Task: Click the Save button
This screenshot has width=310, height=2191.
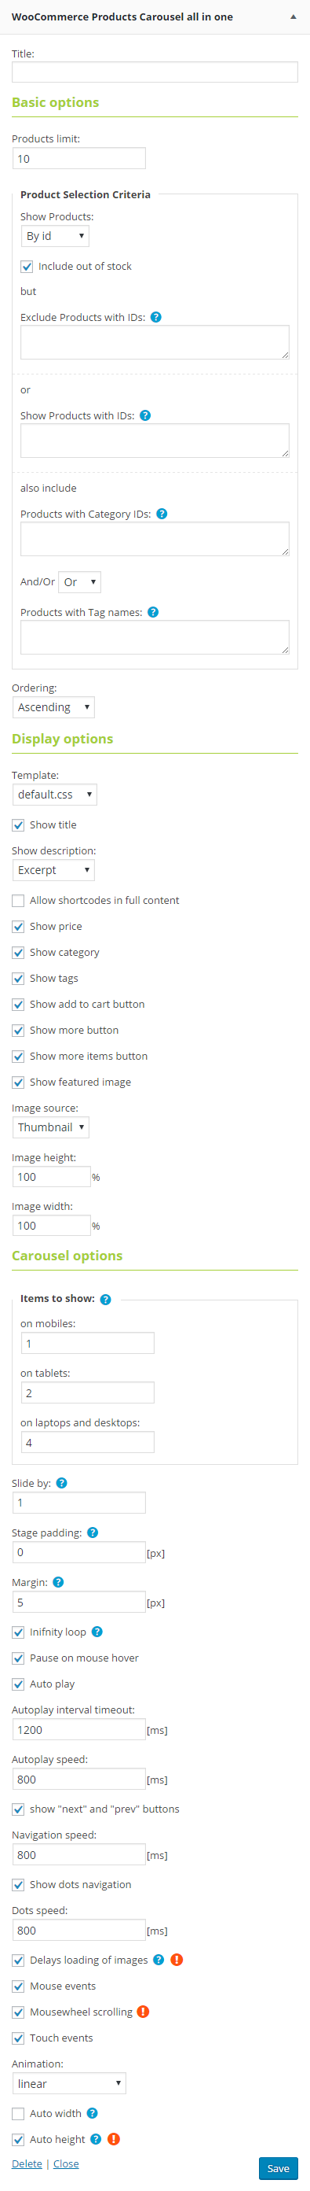Action: (x=279, y=2168)
